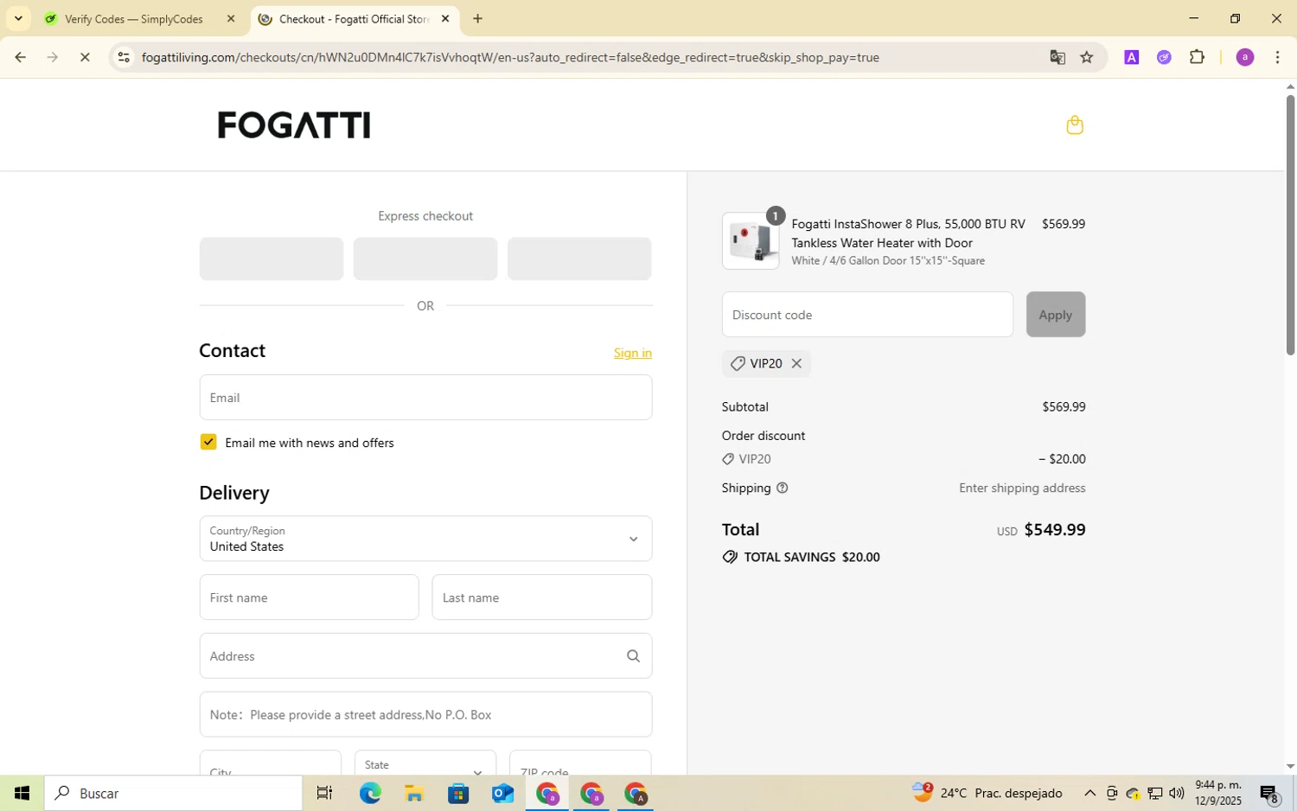Open the tab search dropdown arrow

[x=18, y=18]
